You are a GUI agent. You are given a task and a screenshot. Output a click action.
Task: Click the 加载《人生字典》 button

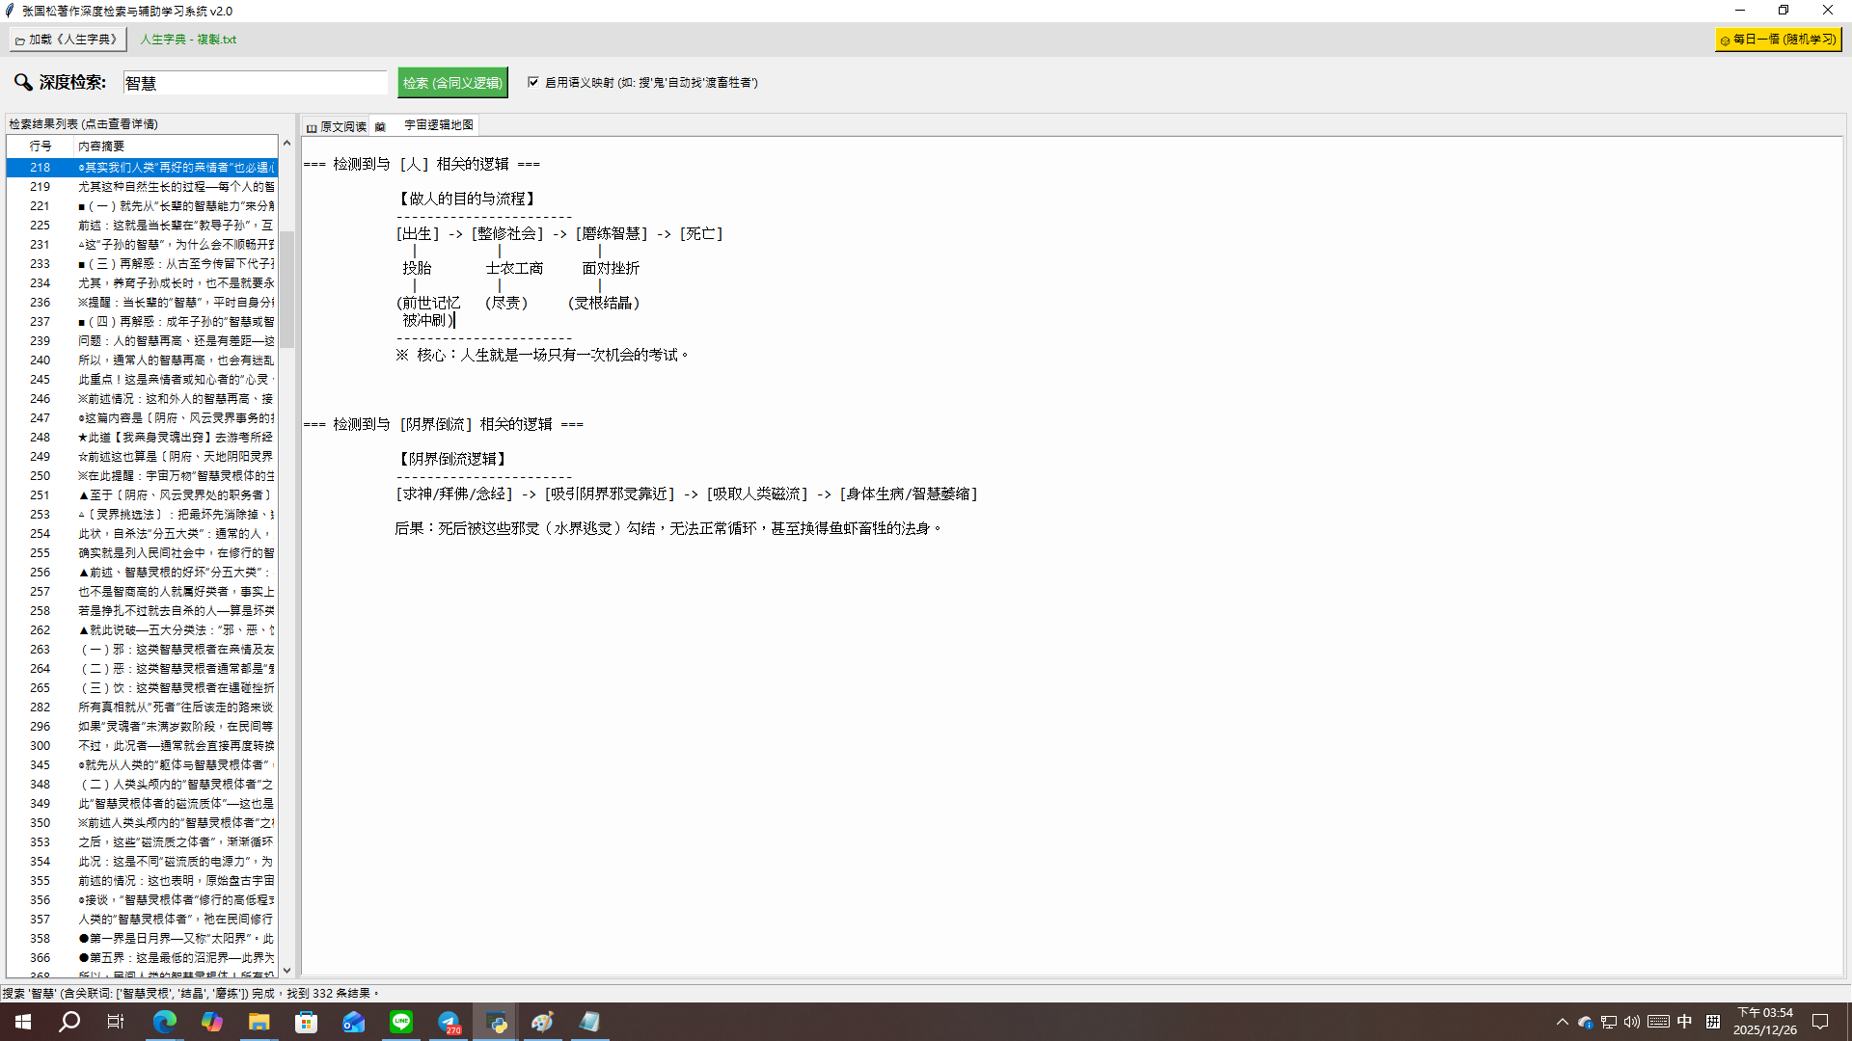click(67, 40)
